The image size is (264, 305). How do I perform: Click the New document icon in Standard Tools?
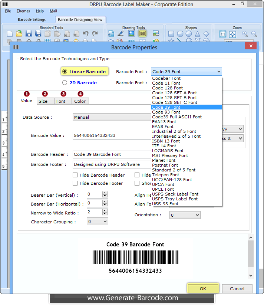click(10, 33)
